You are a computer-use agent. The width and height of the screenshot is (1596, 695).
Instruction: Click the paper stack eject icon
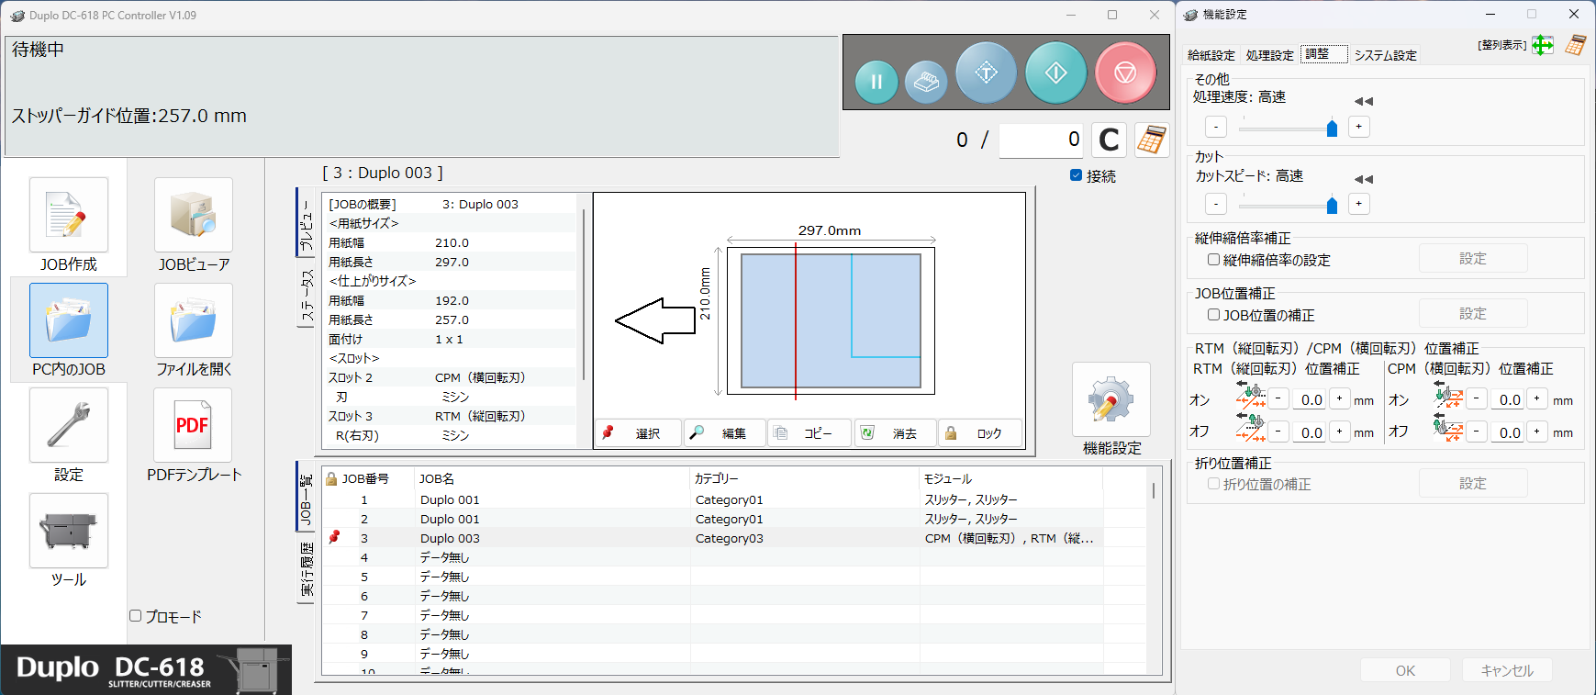point(926,82)
